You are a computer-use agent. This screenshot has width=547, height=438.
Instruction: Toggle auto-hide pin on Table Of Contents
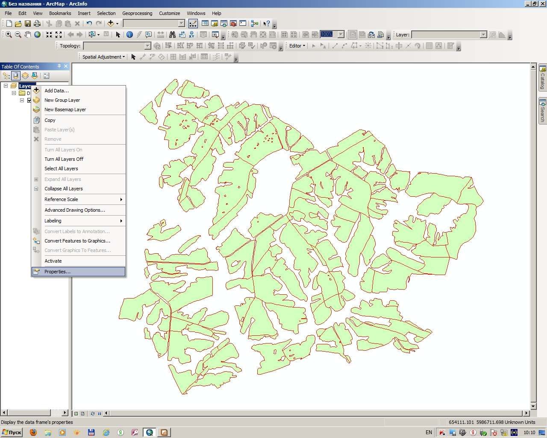[x=59, y=66]
